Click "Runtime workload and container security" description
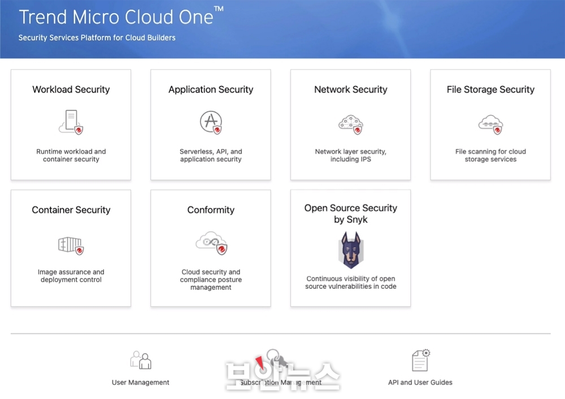Screen dimensions: 565x399 click(x=71, y=155)
